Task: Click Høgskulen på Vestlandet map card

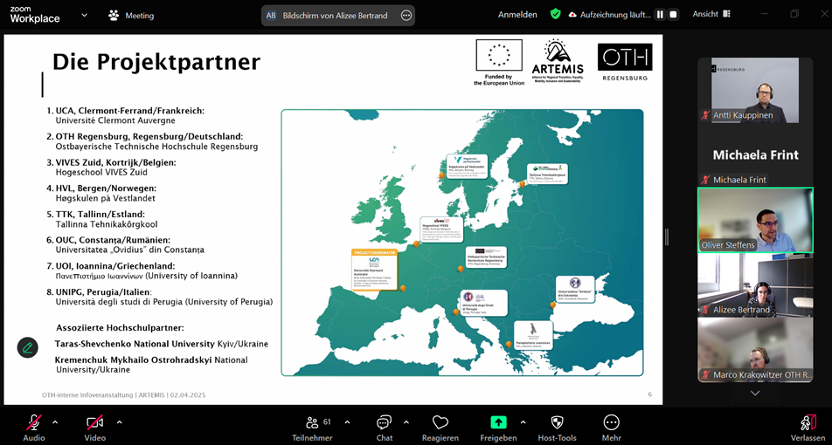Action: 467,167
